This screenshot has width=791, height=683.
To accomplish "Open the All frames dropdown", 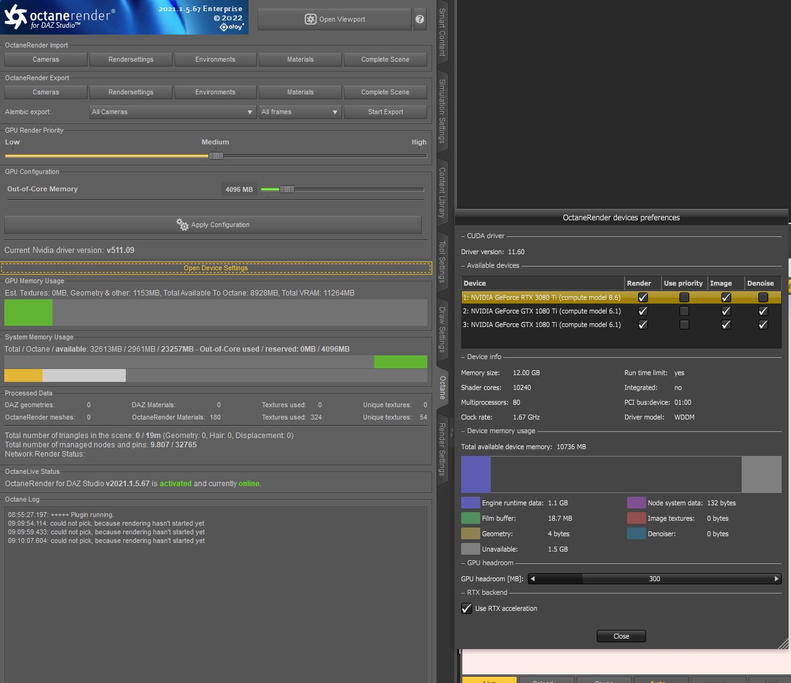I will [x=300, y=112].
